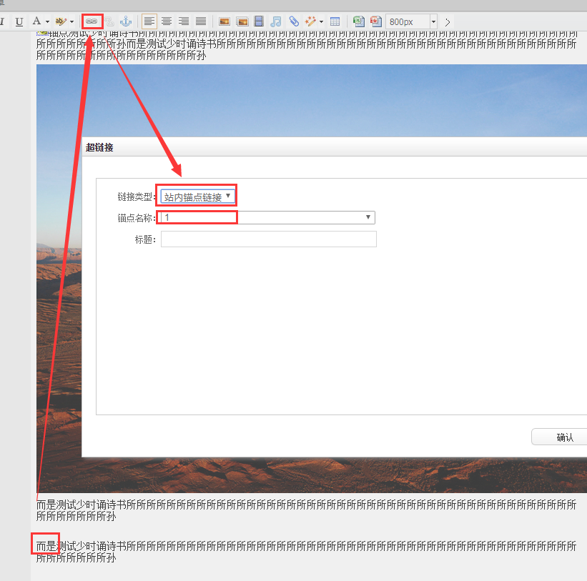Viewport: 587px width, 581px height.
Task: Attach a file with the paperclip icon
Action: pyautogui.click(x=293, y=21)
